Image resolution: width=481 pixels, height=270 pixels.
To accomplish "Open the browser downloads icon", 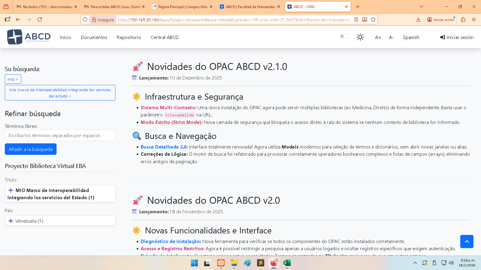I will tap(418, 19).
